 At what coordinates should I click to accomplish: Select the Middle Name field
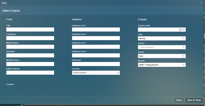(30, 47)
